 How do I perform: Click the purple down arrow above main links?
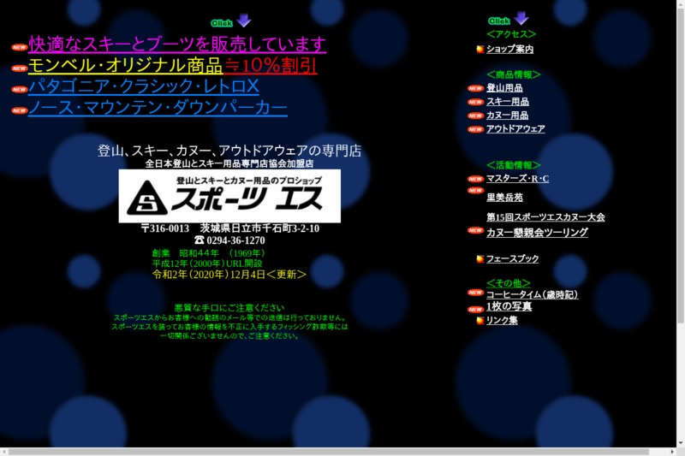pos(244,20)
